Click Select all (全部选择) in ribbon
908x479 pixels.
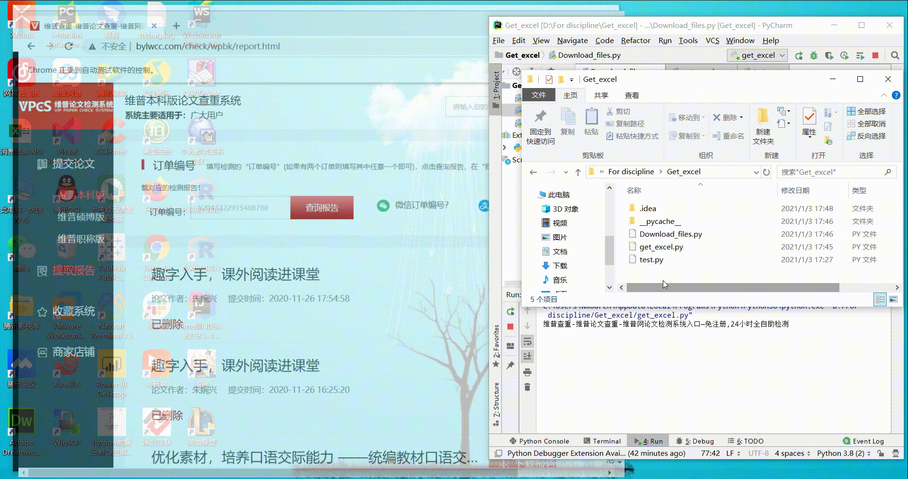click(x=866, y=111)
